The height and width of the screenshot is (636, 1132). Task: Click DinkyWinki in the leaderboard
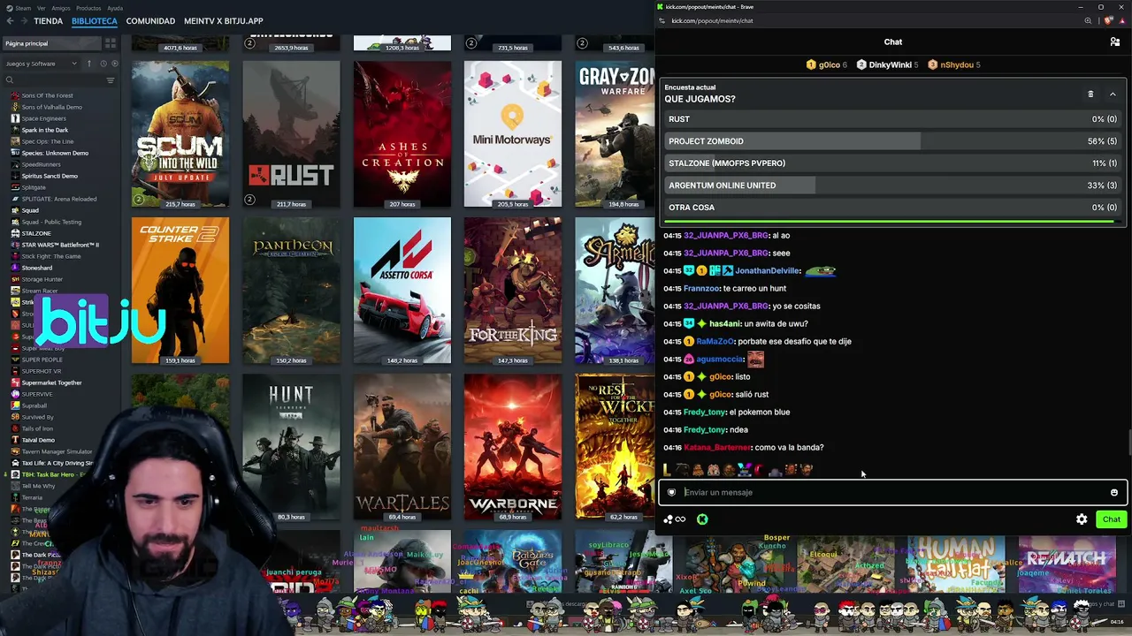[x=890, y=64]
